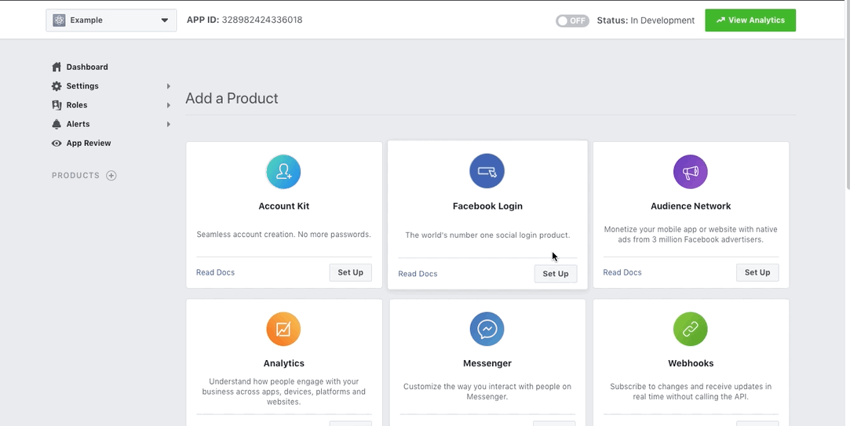850x426 pixels.
Task: Open the Example app dropdown arrow
Action: [164, 20]
